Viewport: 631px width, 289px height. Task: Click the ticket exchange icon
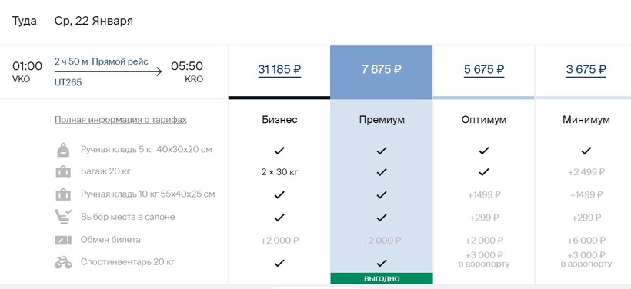coord(63,240)
